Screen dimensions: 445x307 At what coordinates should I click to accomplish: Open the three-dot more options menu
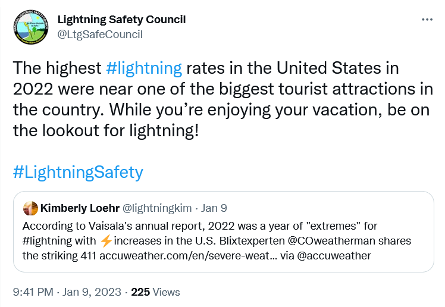pos(427,20)
